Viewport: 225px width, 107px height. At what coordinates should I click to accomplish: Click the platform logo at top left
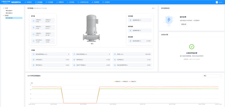click(x=6, y=2)
